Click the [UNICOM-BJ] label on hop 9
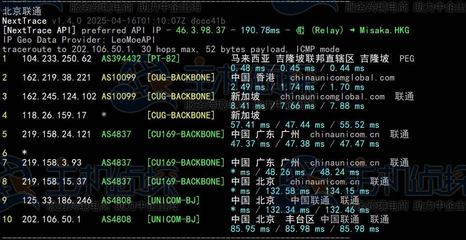Viewport: 466px width, 240px height. [x=173, y=200]
